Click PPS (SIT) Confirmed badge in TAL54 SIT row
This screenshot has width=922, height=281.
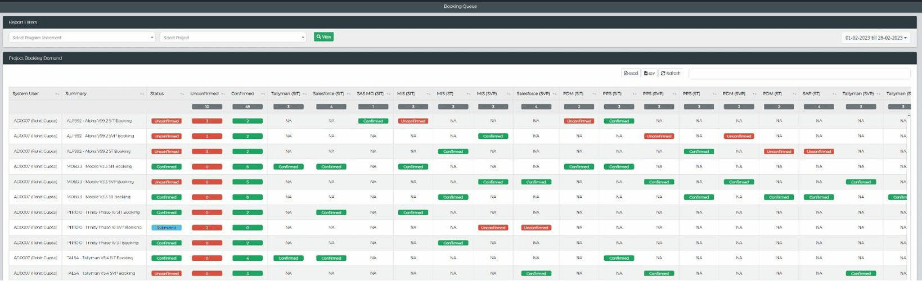(619, 258)
